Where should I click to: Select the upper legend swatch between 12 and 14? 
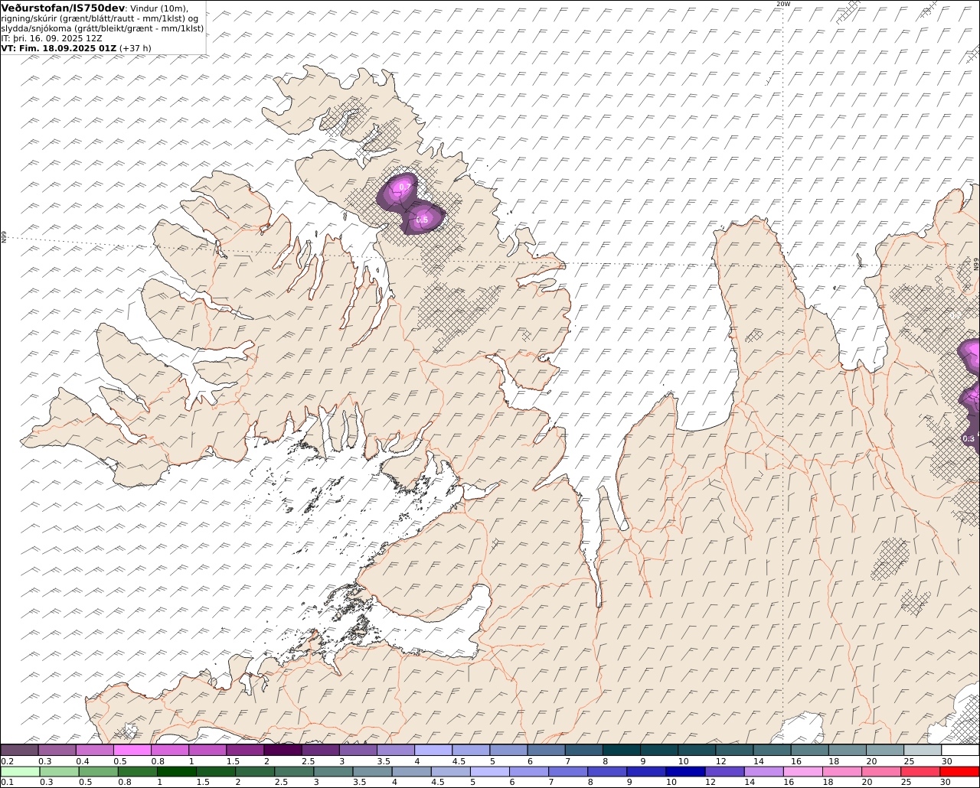pos(734,750)
